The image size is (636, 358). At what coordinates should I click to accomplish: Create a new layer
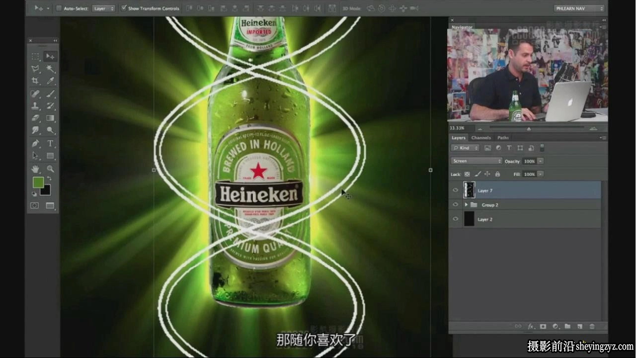click(x=579, y=327)
